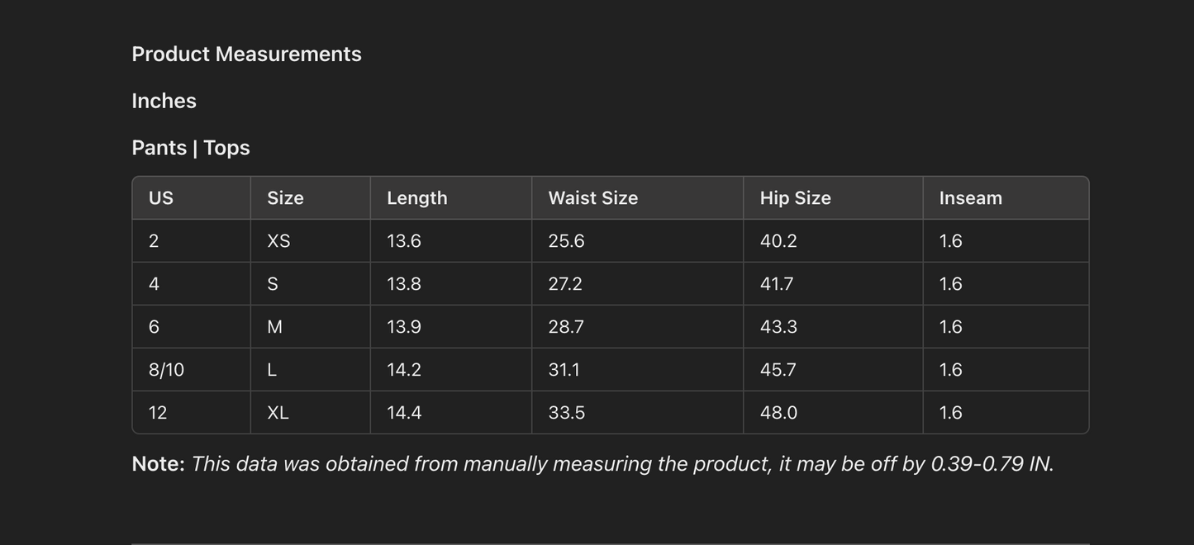This screenshot has height=545, width=1194.
Task: Click the bold Note: label
Action: [158, 464]
